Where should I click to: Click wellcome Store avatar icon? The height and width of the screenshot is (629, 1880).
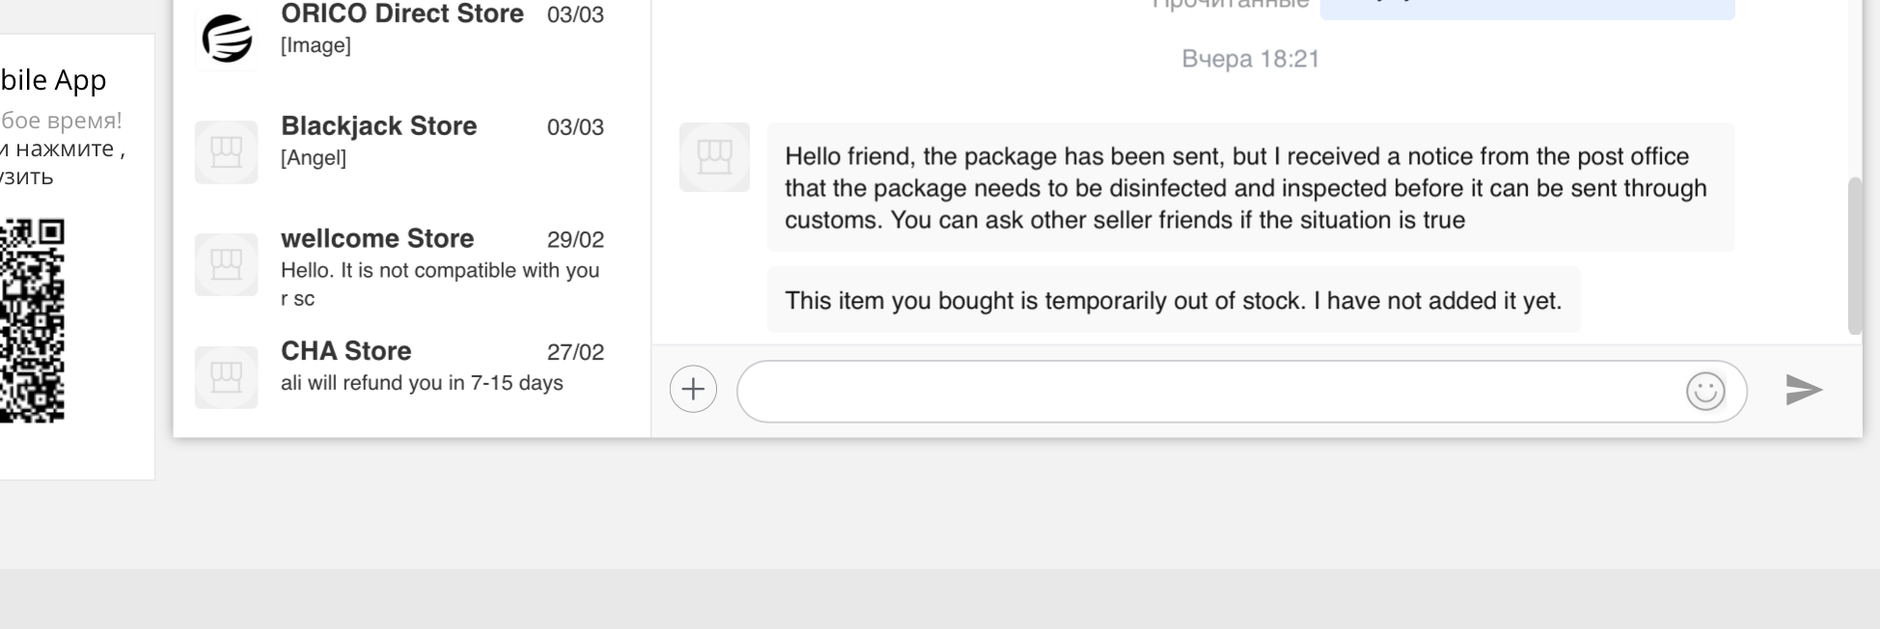pyautogui.click(x=227, y=264)
